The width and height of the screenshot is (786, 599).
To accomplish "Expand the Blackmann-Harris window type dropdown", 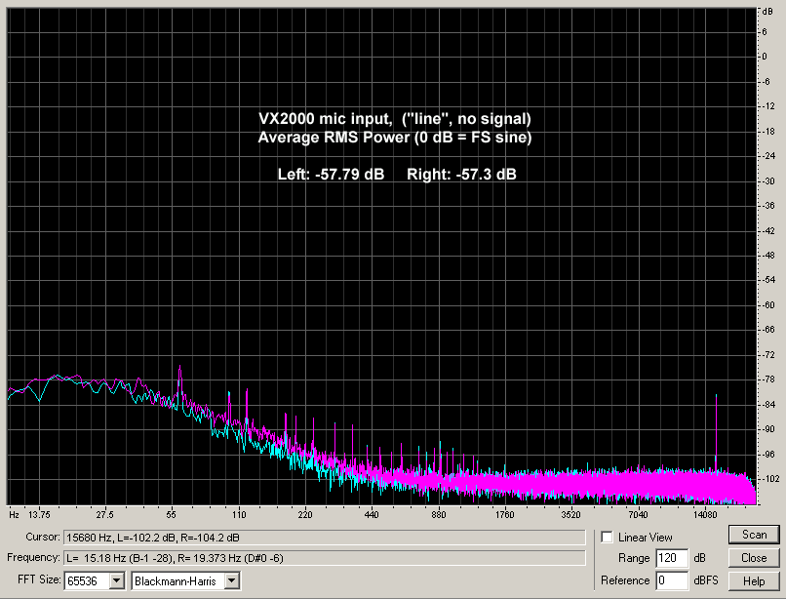I will (231, 580).
